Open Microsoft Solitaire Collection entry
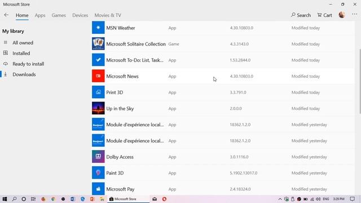Viewport: 361px width, 203px height. point(223,44)
